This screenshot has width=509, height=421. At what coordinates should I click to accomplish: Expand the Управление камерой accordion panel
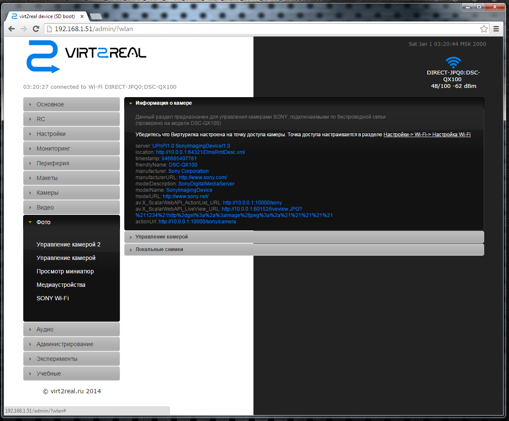click(x=304, y=237)
